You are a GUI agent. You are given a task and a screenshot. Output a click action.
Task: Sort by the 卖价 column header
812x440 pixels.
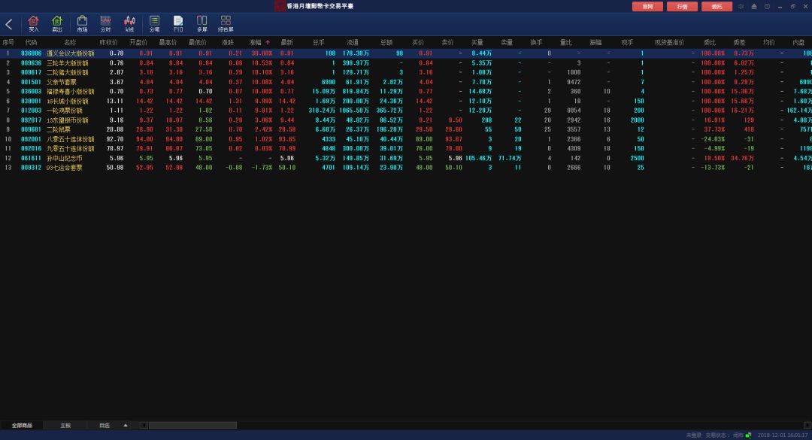point(447,43)
